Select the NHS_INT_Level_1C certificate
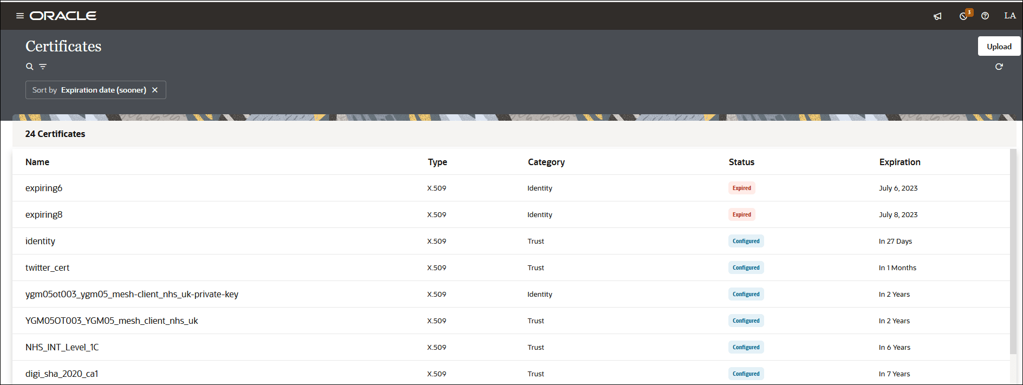This screenshot has height=385, width=1023. (62, 347)
